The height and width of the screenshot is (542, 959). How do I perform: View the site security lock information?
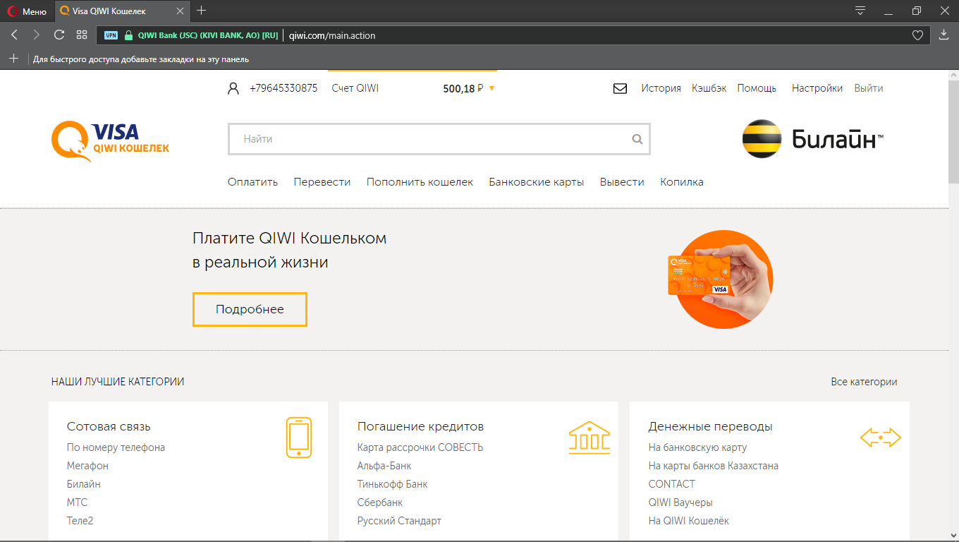click(x=128, y=35)
